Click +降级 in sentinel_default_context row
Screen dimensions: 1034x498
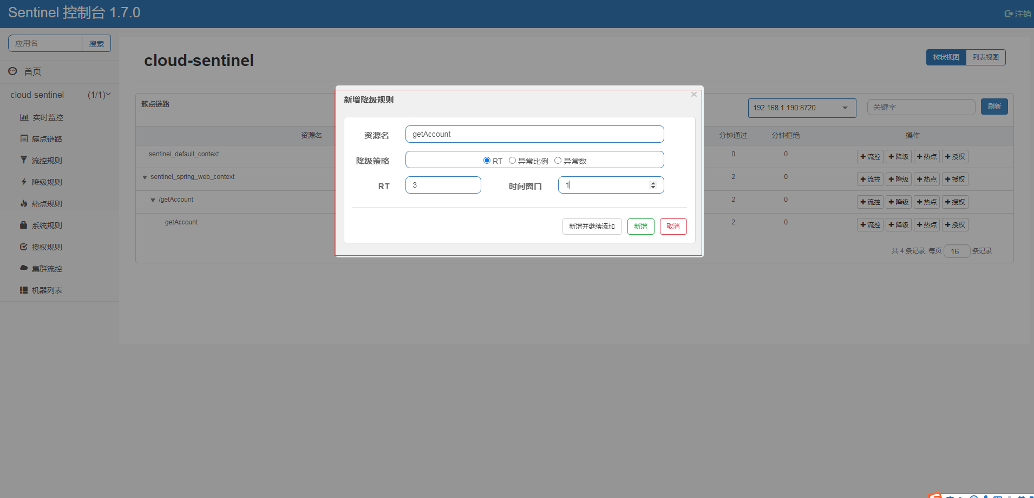click(899, 157)
